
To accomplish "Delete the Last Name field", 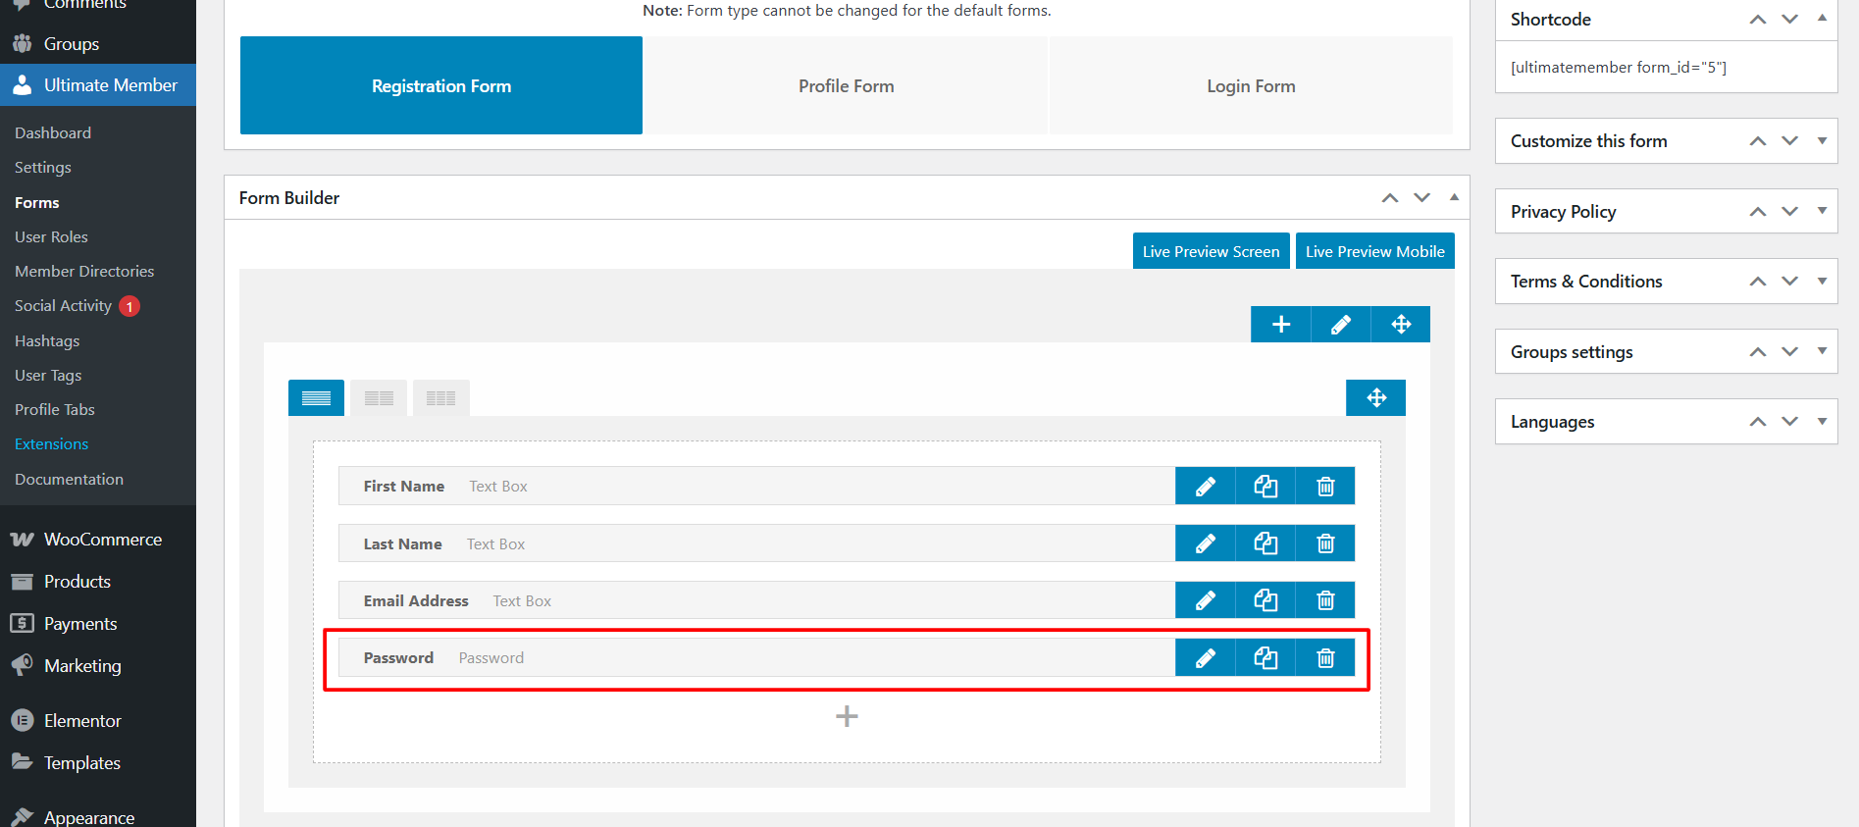I will coord(1325,543).
